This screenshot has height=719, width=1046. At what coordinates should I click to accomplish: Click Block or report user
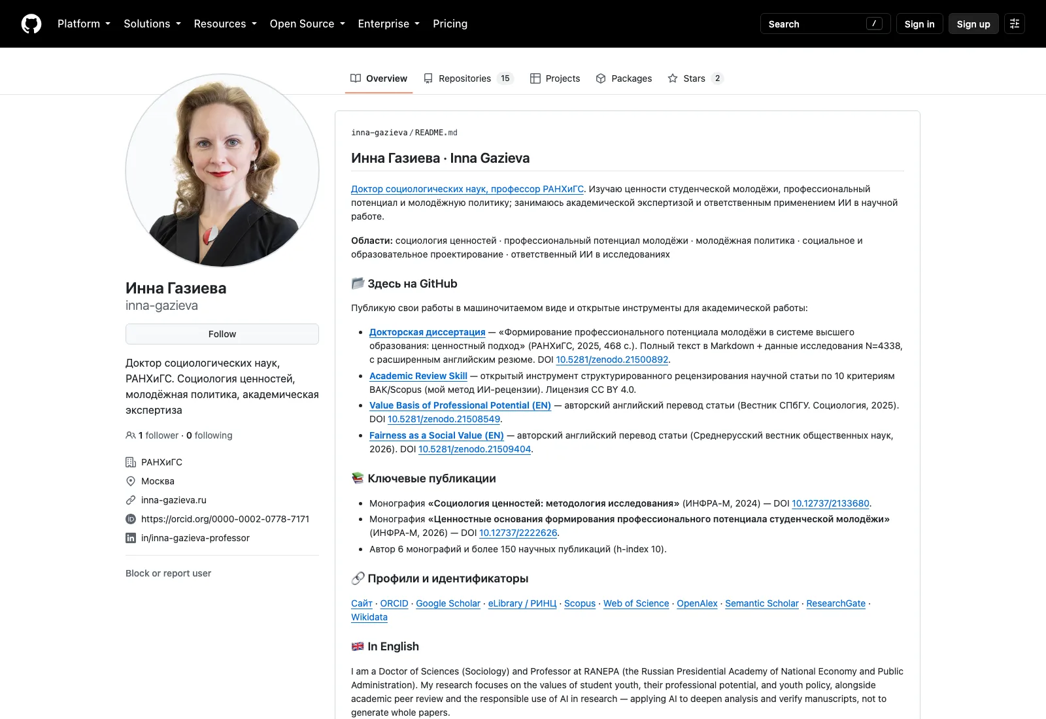(168, 573)
